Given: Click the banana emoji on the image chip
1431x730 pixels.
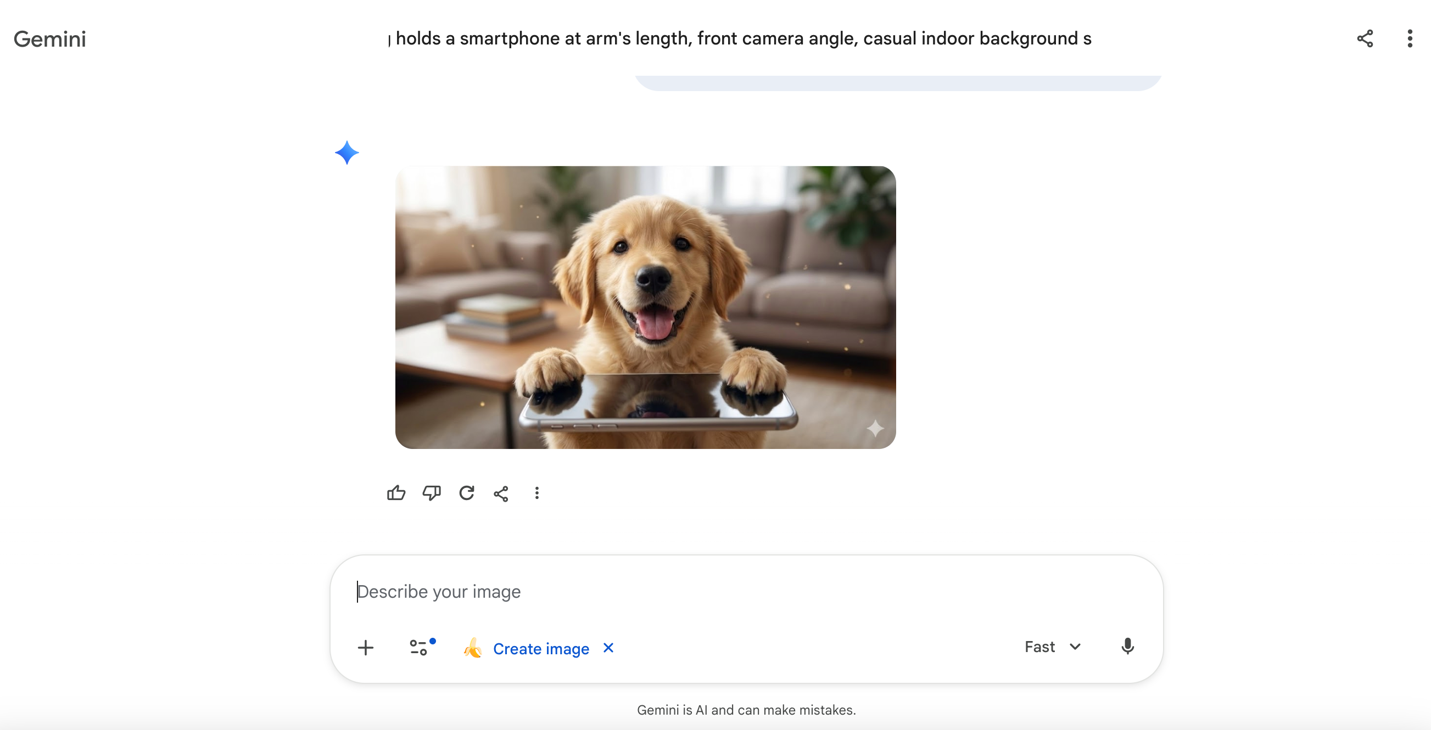Looking at the screenshot, I should [x=472, y=648].
